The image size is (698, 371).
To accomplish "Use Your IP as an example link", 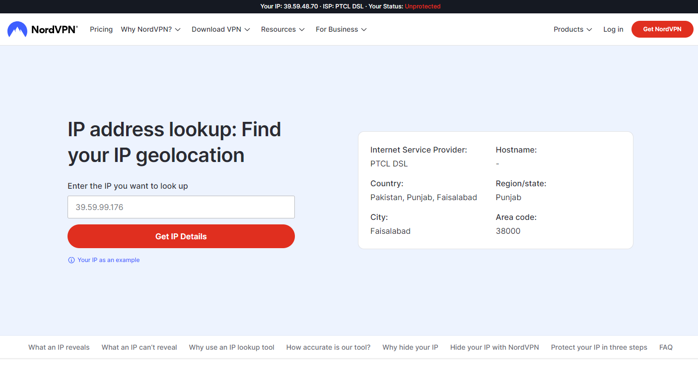I will (x=109, y=260).
